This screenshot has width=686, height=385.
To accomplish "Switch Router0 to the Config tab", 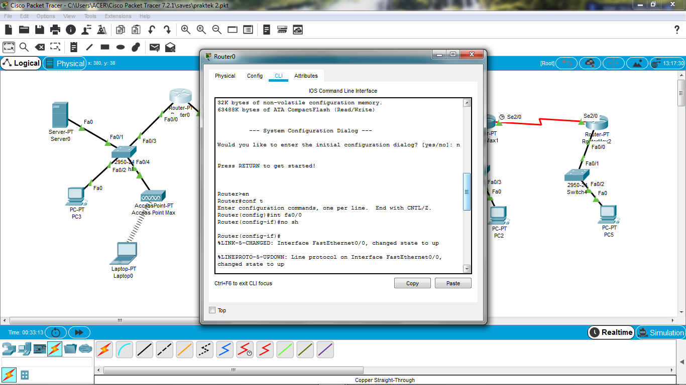I will click(255, 76).
